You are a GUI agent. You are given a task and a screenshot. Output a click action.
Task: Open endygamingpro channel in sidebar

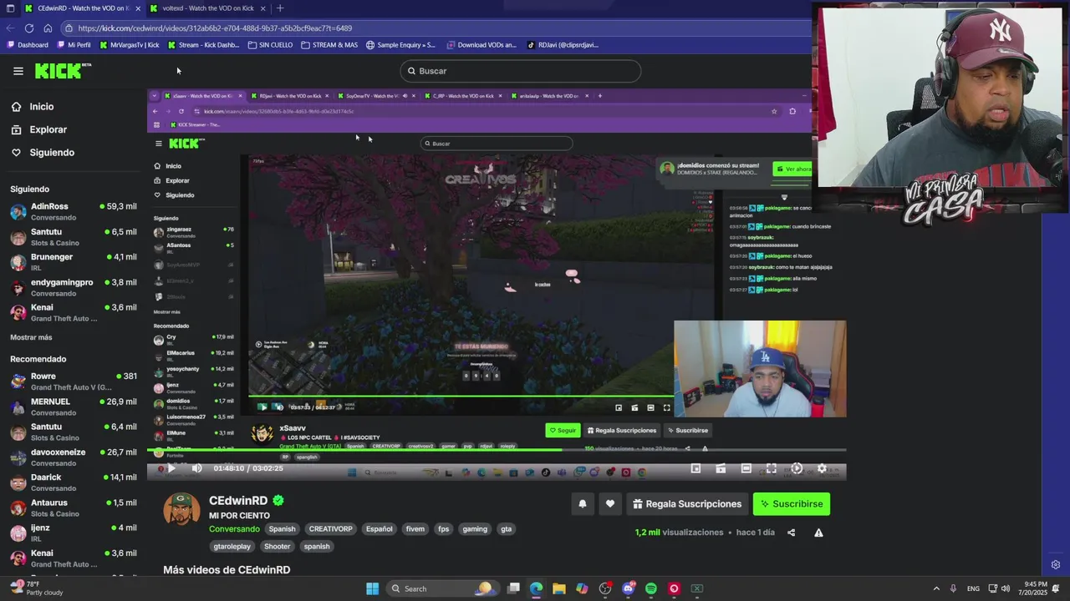coord(74,287)
